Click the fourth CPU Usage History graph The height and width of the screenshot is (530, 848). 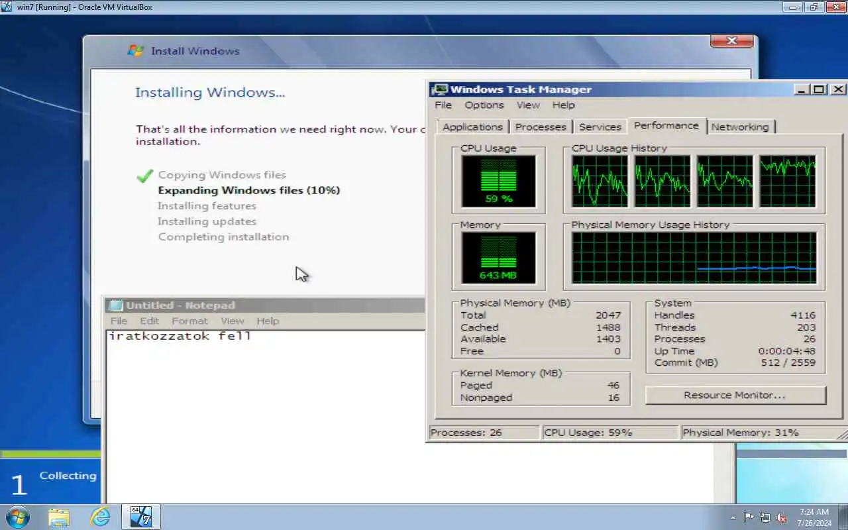click(788, 181)
